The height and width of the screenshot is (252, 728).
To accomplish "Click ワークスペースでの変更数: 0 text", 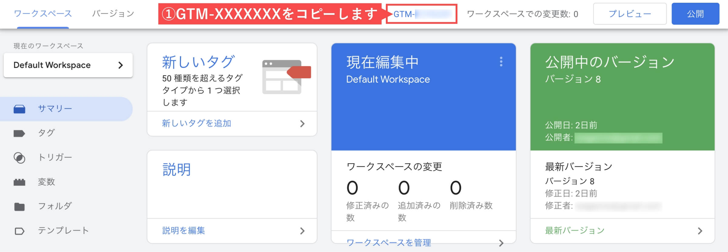I will [x=522, y=14].
